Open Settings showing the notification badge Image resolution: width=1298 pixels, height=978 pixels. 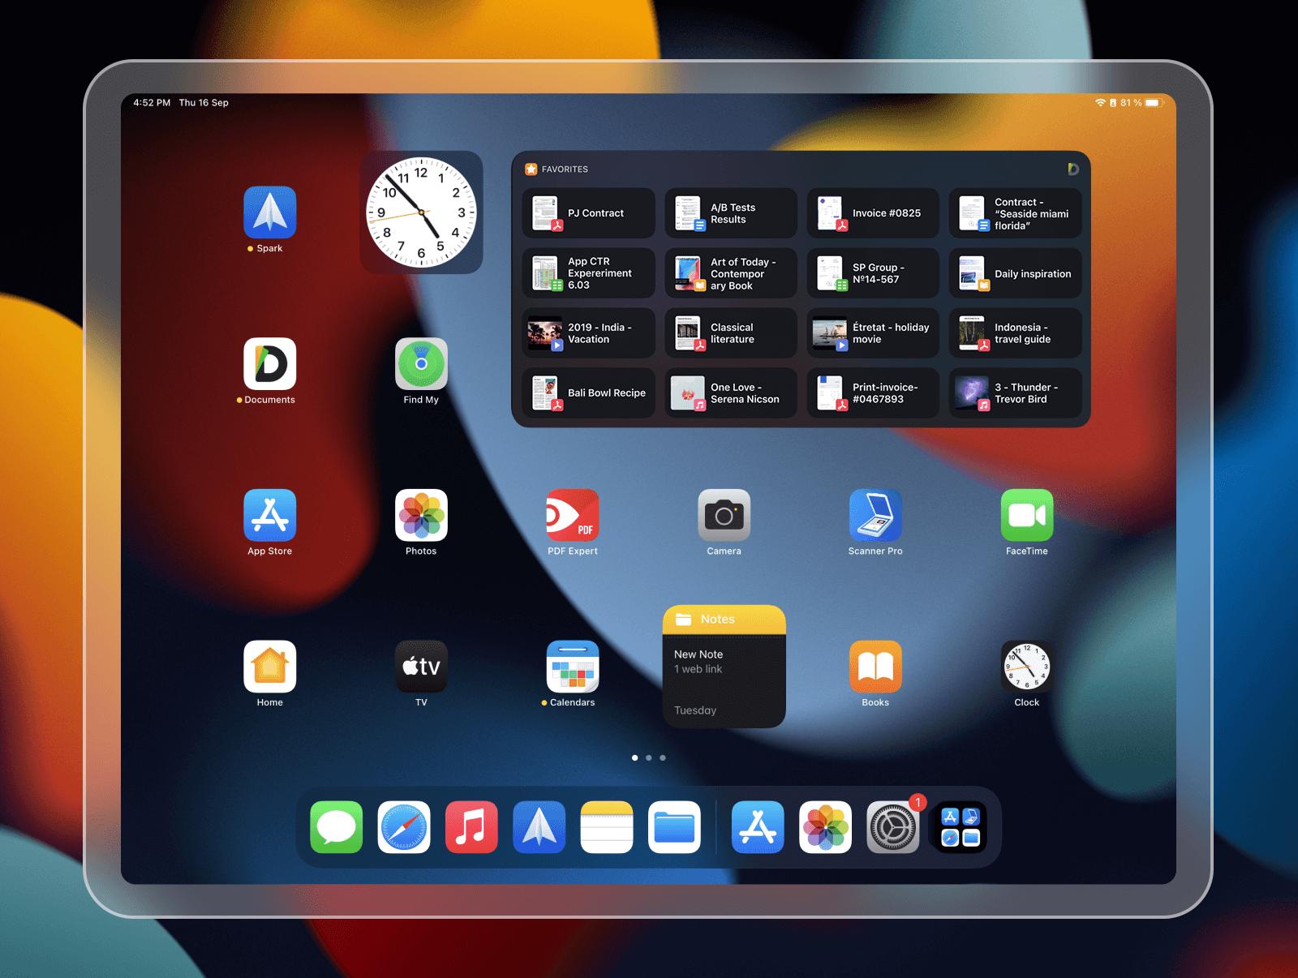892,827
